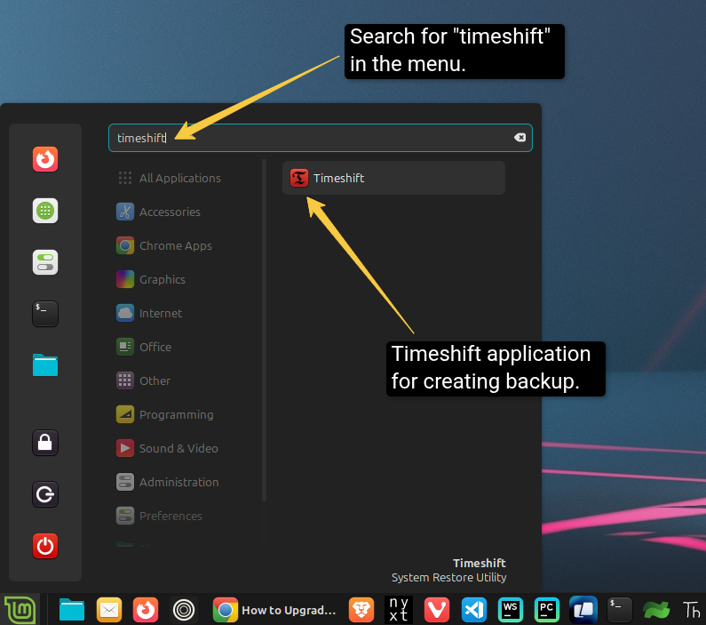
Task: Open the green wavy app icon in taskbar
Action: tap(656, 611)
